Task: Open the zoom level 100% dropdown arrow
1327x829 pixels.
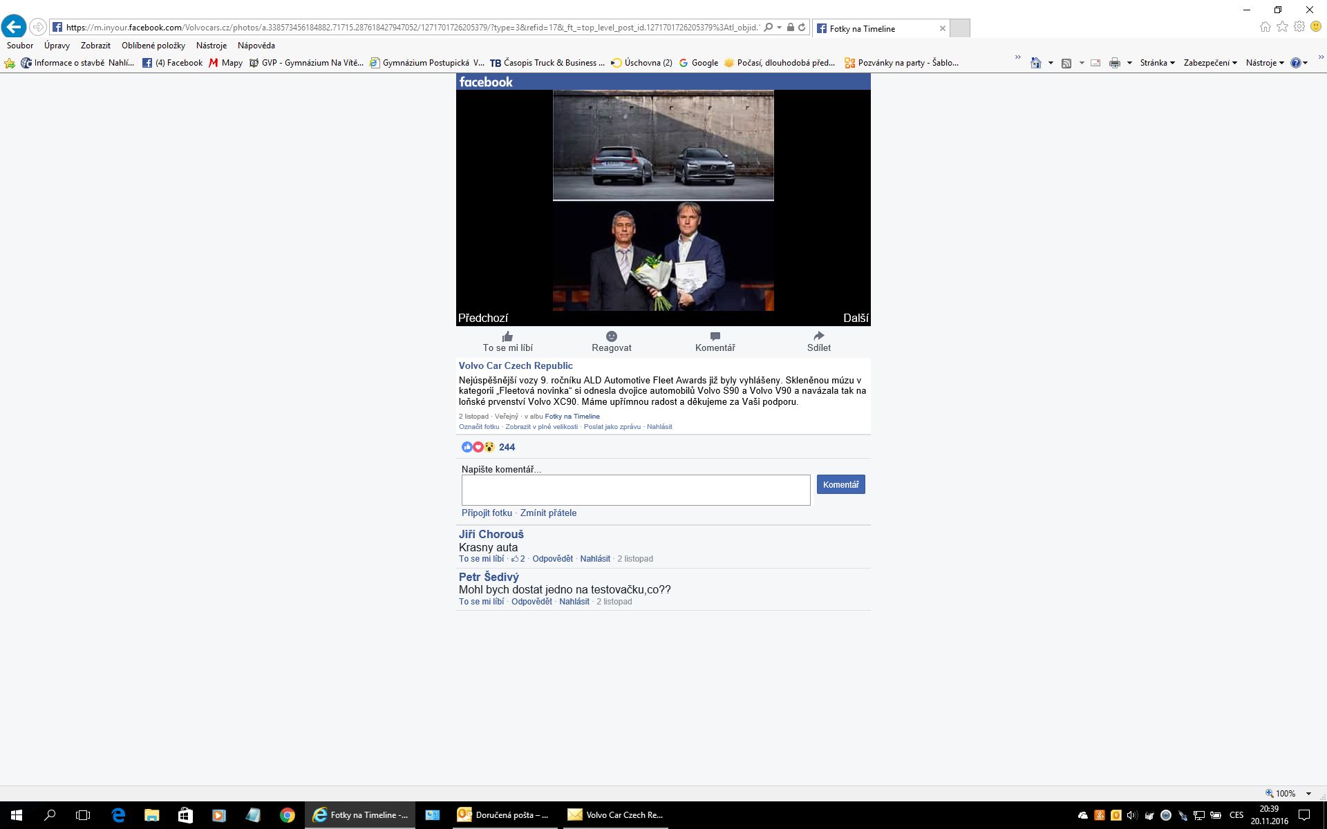Action: [1308, 794]
